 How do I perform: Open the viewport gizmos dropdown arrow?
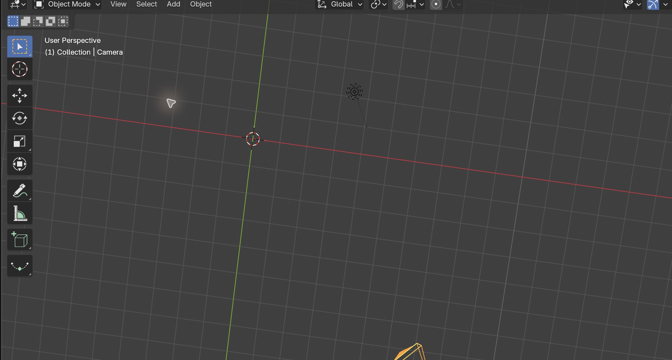(x=665, y=4)
